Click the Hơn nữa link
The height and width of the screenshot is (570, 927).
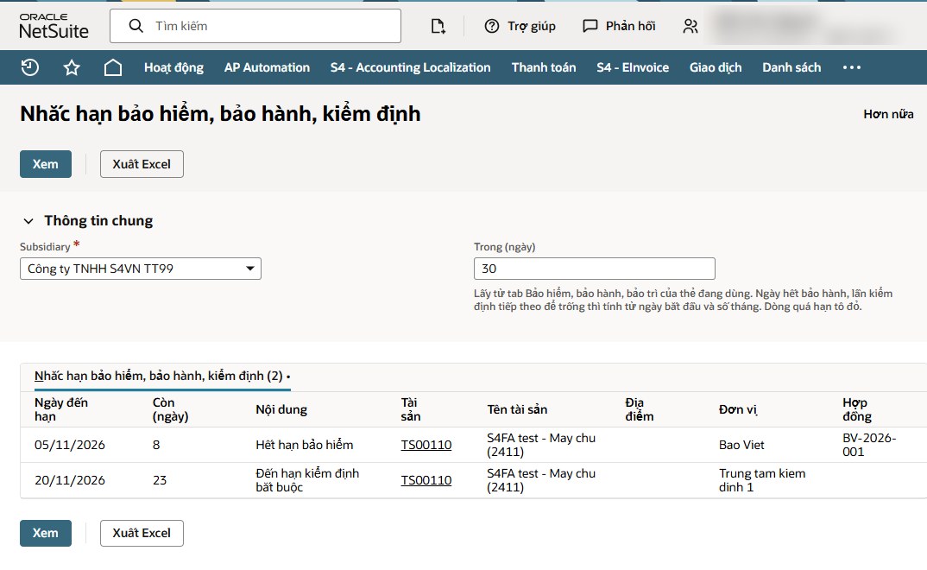click(x=888, y=114)
